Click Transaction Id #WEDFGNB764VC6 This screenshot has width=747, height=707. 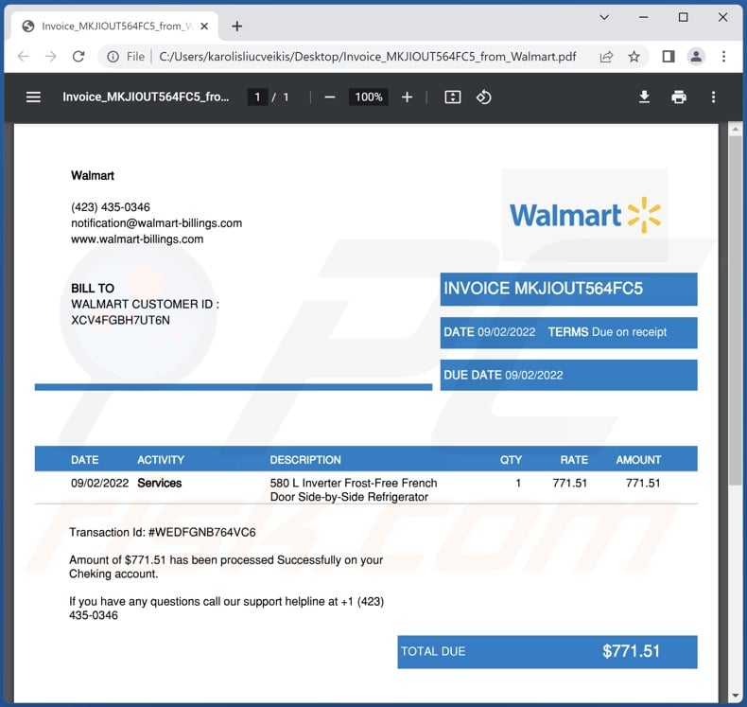pyautogui.click(x=163, y=533)
